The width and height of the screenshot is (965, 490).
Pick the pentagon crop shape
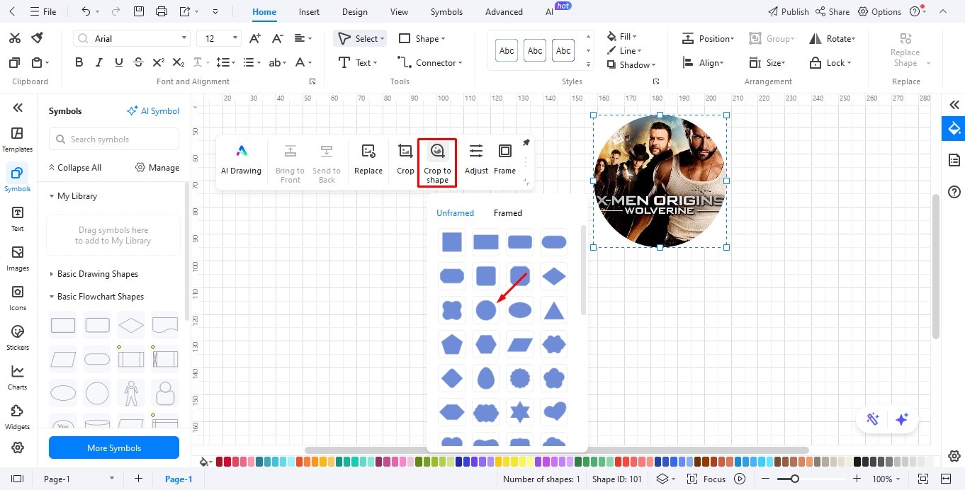coord(452,344)
